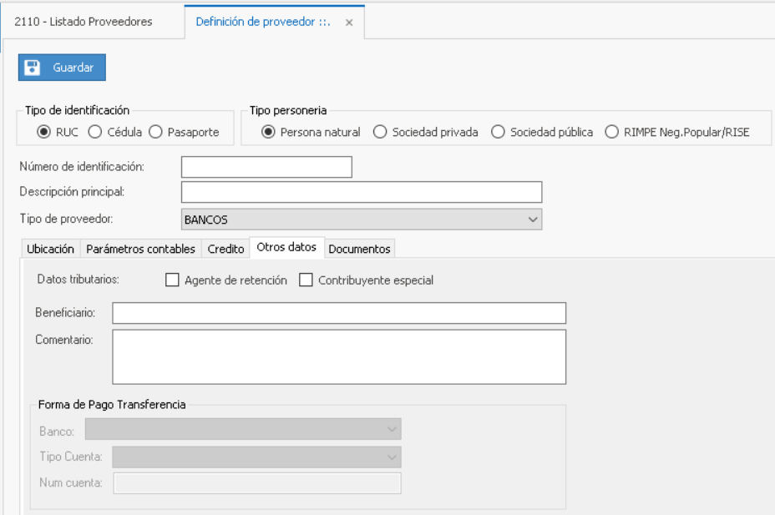Select Sociedad privada personería option
This screenshot has height=515, width=775.
[x=380, y=132]
